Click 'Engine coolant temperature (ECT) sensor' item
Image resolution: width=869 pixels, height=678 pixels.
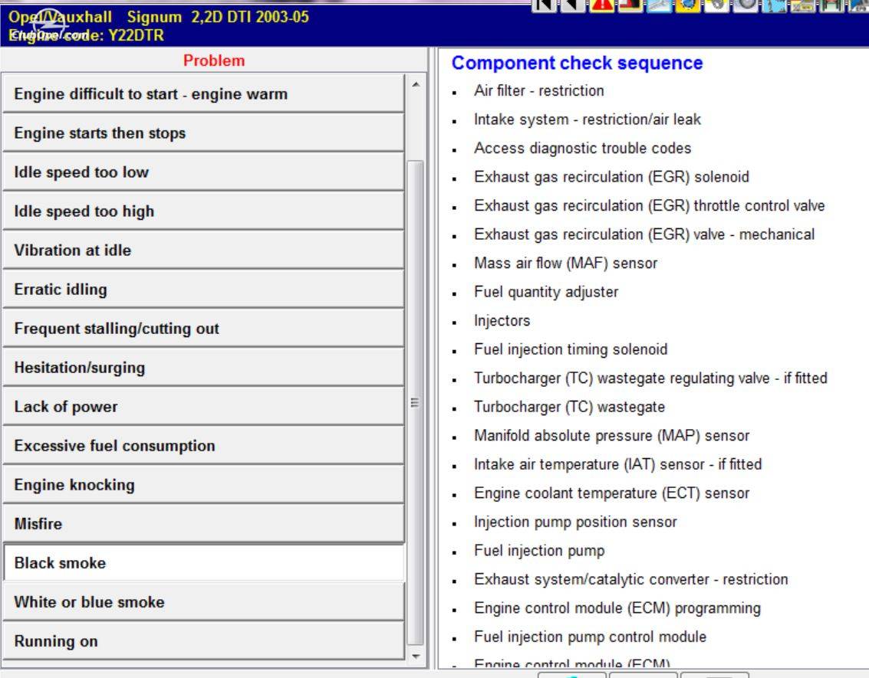pos(612,493)
